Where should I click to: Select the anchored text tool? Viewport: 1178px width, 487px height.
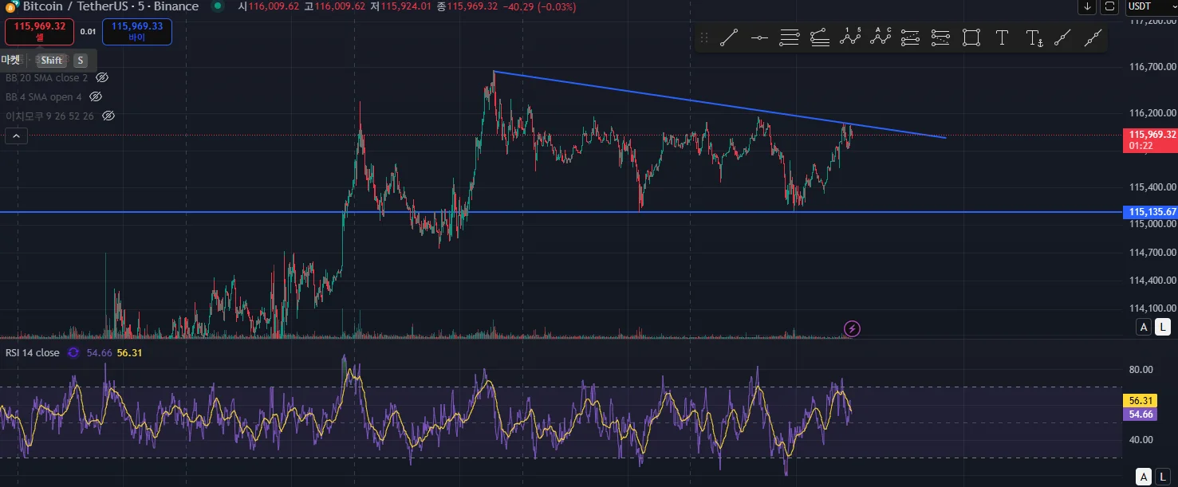[x=1034, y=37]
